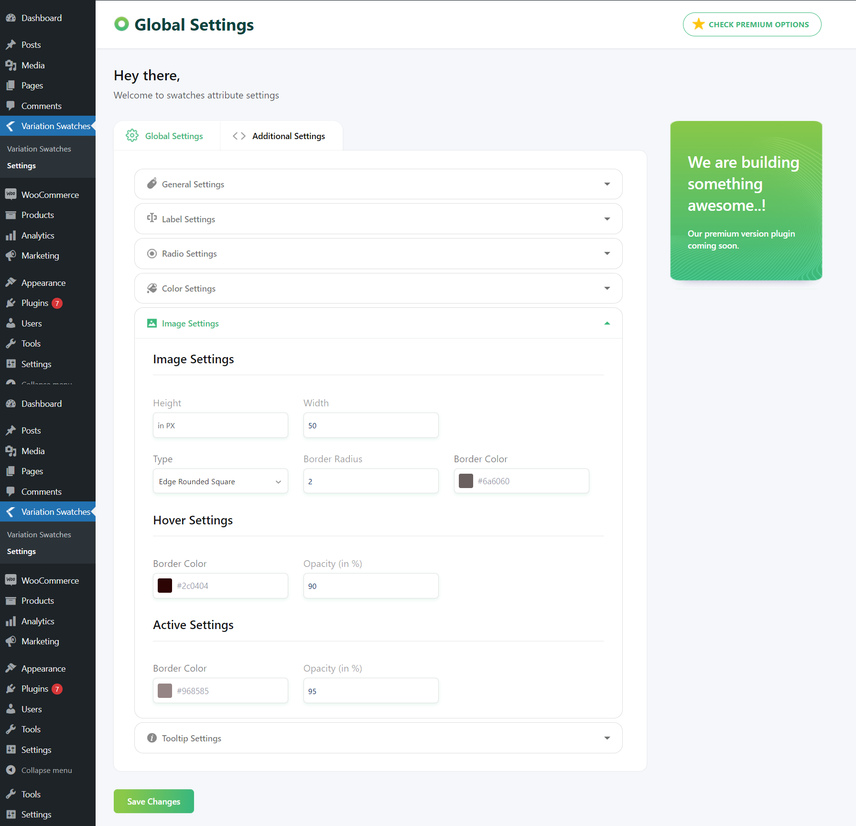This screenshot has height=826, width=856.
Task: Focus the Width input showing 50
Action: point(371,425)
